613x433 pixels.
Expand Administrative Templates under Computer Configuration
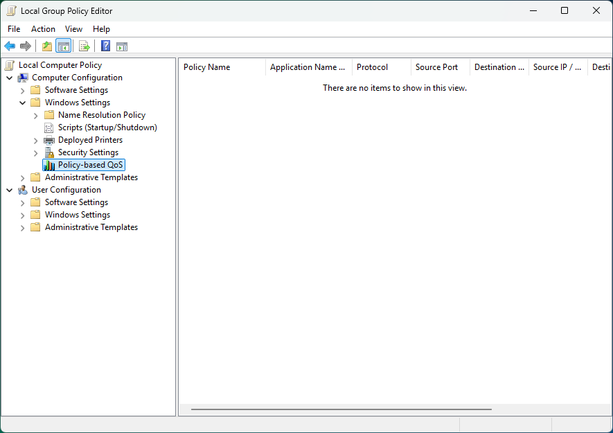[x=23, y=178]
